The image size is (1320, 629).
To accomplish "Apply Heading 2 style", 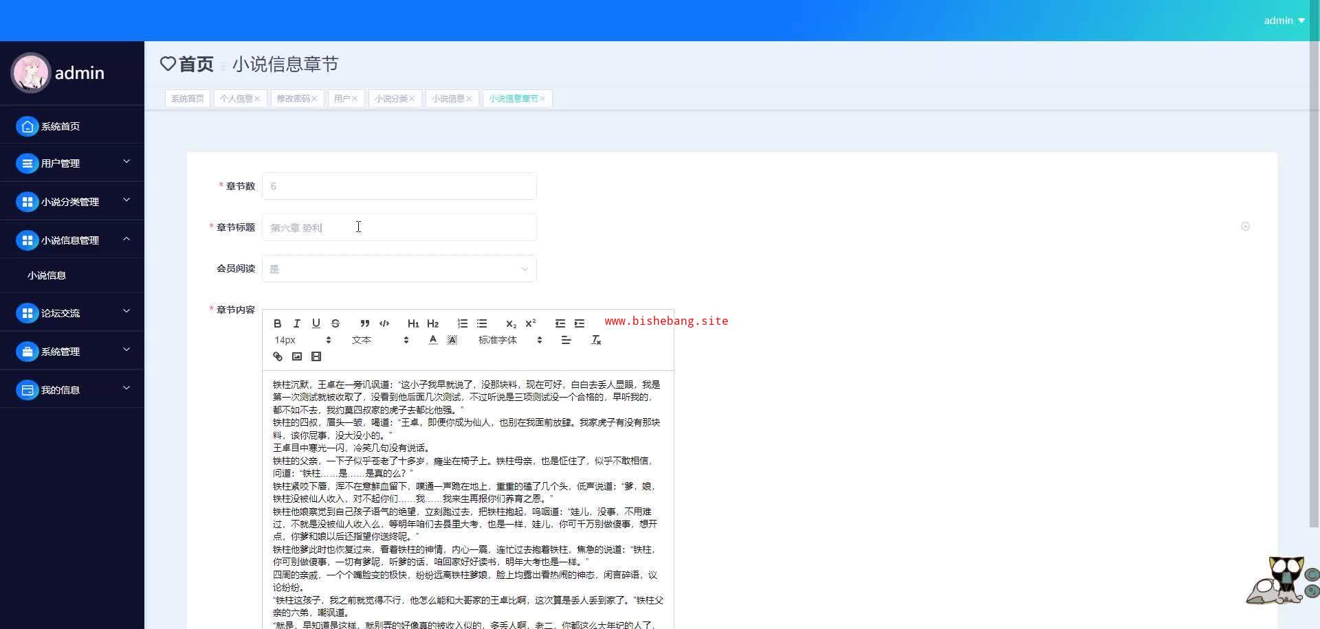I will (432, 323).
